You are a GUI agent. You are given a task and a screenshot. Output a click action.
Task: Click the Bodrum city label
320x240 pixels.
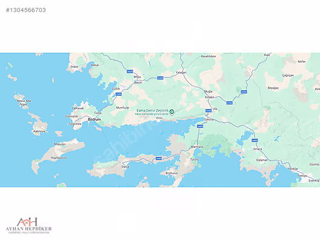coord(95,119)
